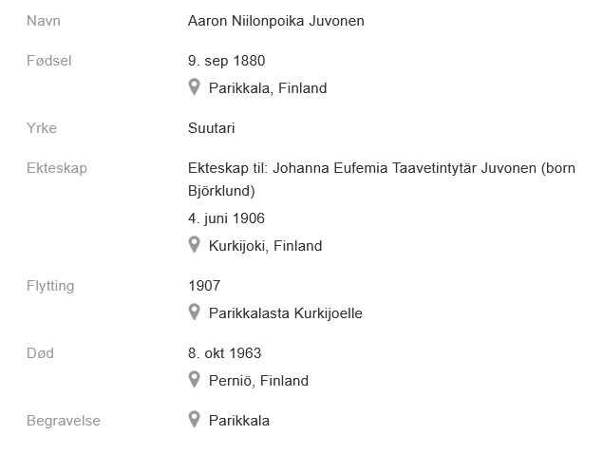603x454 pixels.
Task: Select the Flytting field label
Action: click(50, 286)
